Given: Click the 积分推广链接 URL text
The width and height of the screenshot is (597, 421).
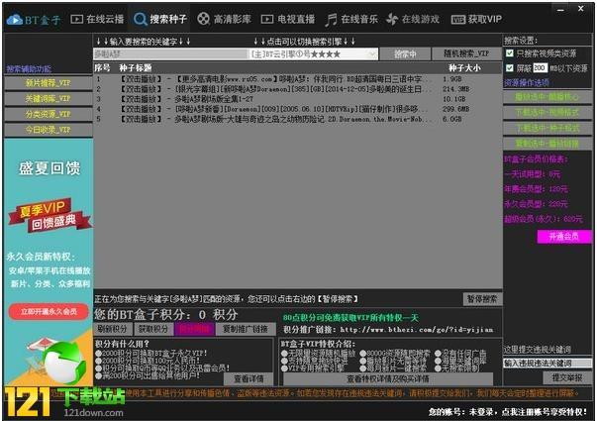Looking at the screenshot, I should [417, 330].
